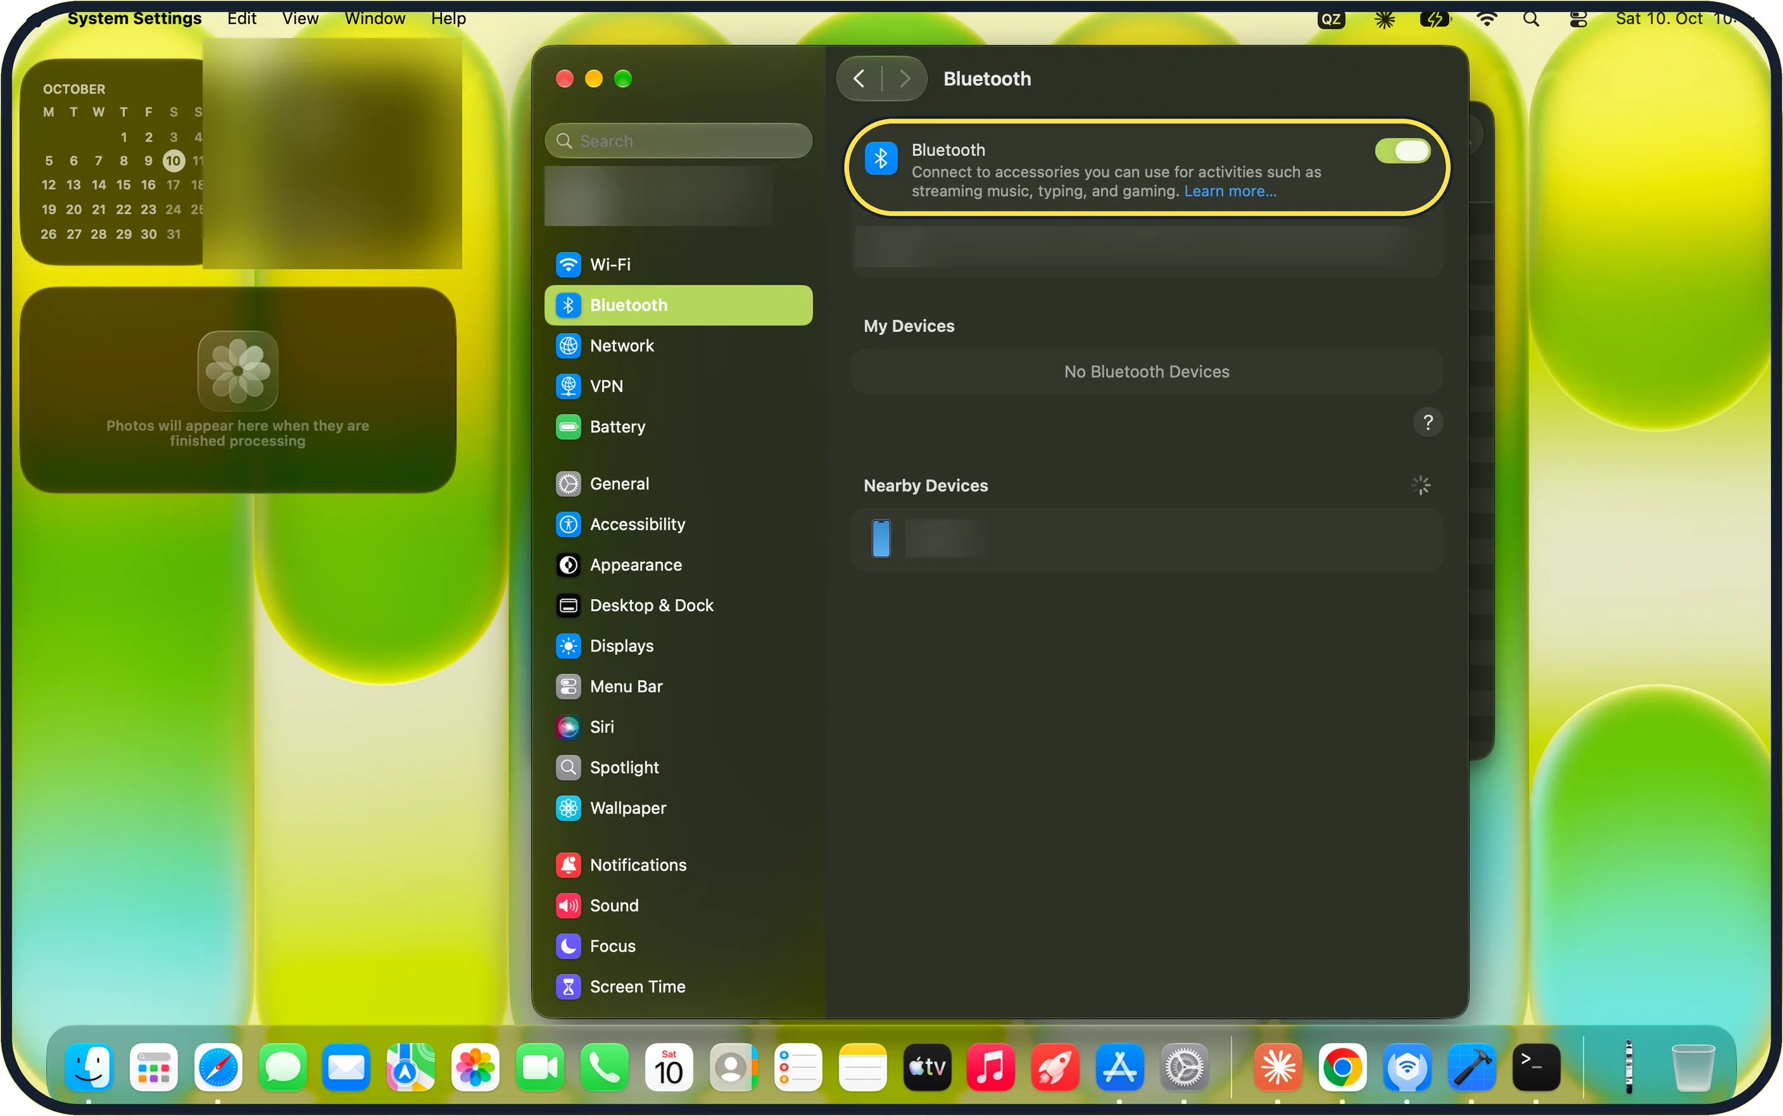The height and width of the screenshot is (1116, 1783).
Task: Open Trash from the Dock
Action: click(1692, 1067)
